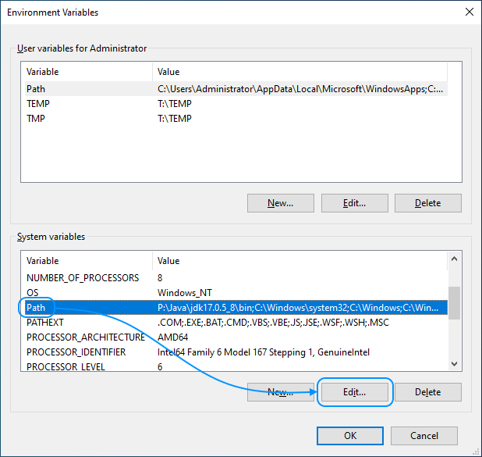Click the .COM;.EXE;.BAT PATHEXT value
The height and width of the screenshot is (457, 482).
tap(273, 322)
